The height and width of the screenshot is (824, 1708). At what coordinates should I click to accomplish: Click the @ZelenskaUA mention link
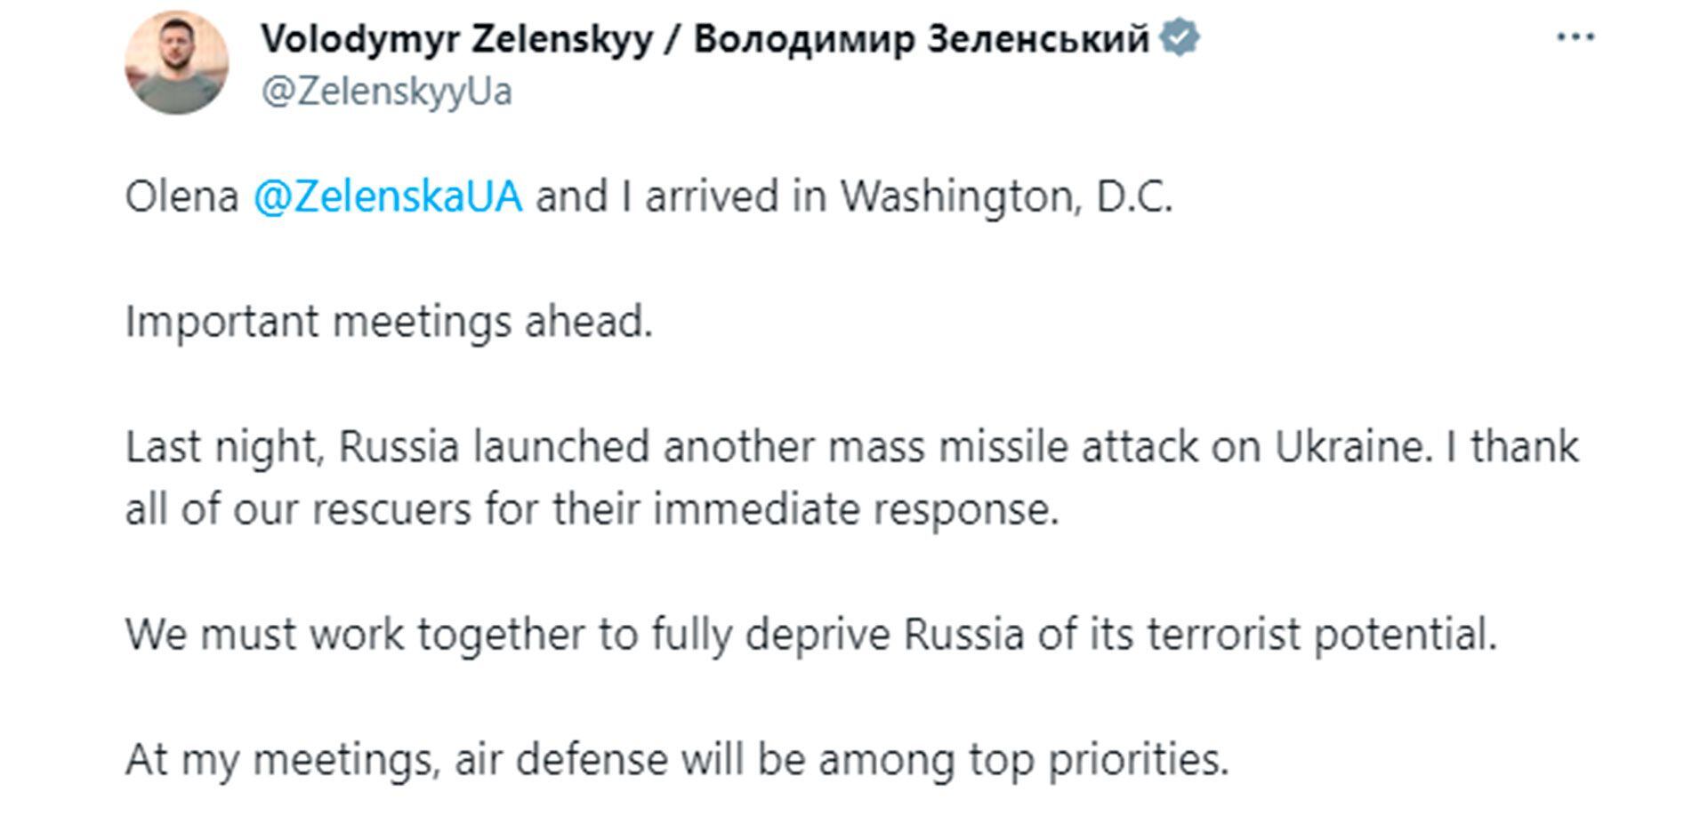click(x=388, y=196)
